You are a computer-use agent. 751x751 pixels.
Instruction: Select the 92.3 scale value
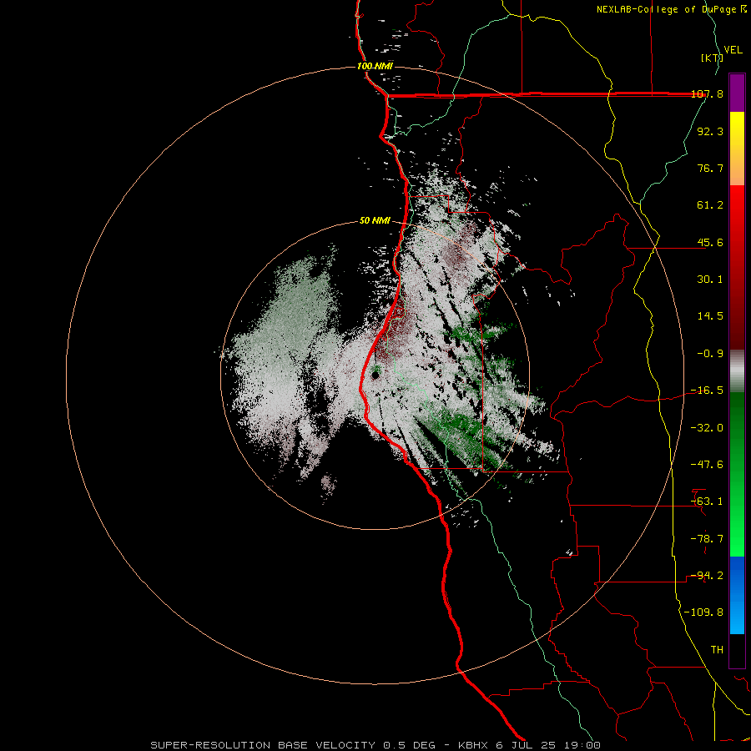coord(710,131)
